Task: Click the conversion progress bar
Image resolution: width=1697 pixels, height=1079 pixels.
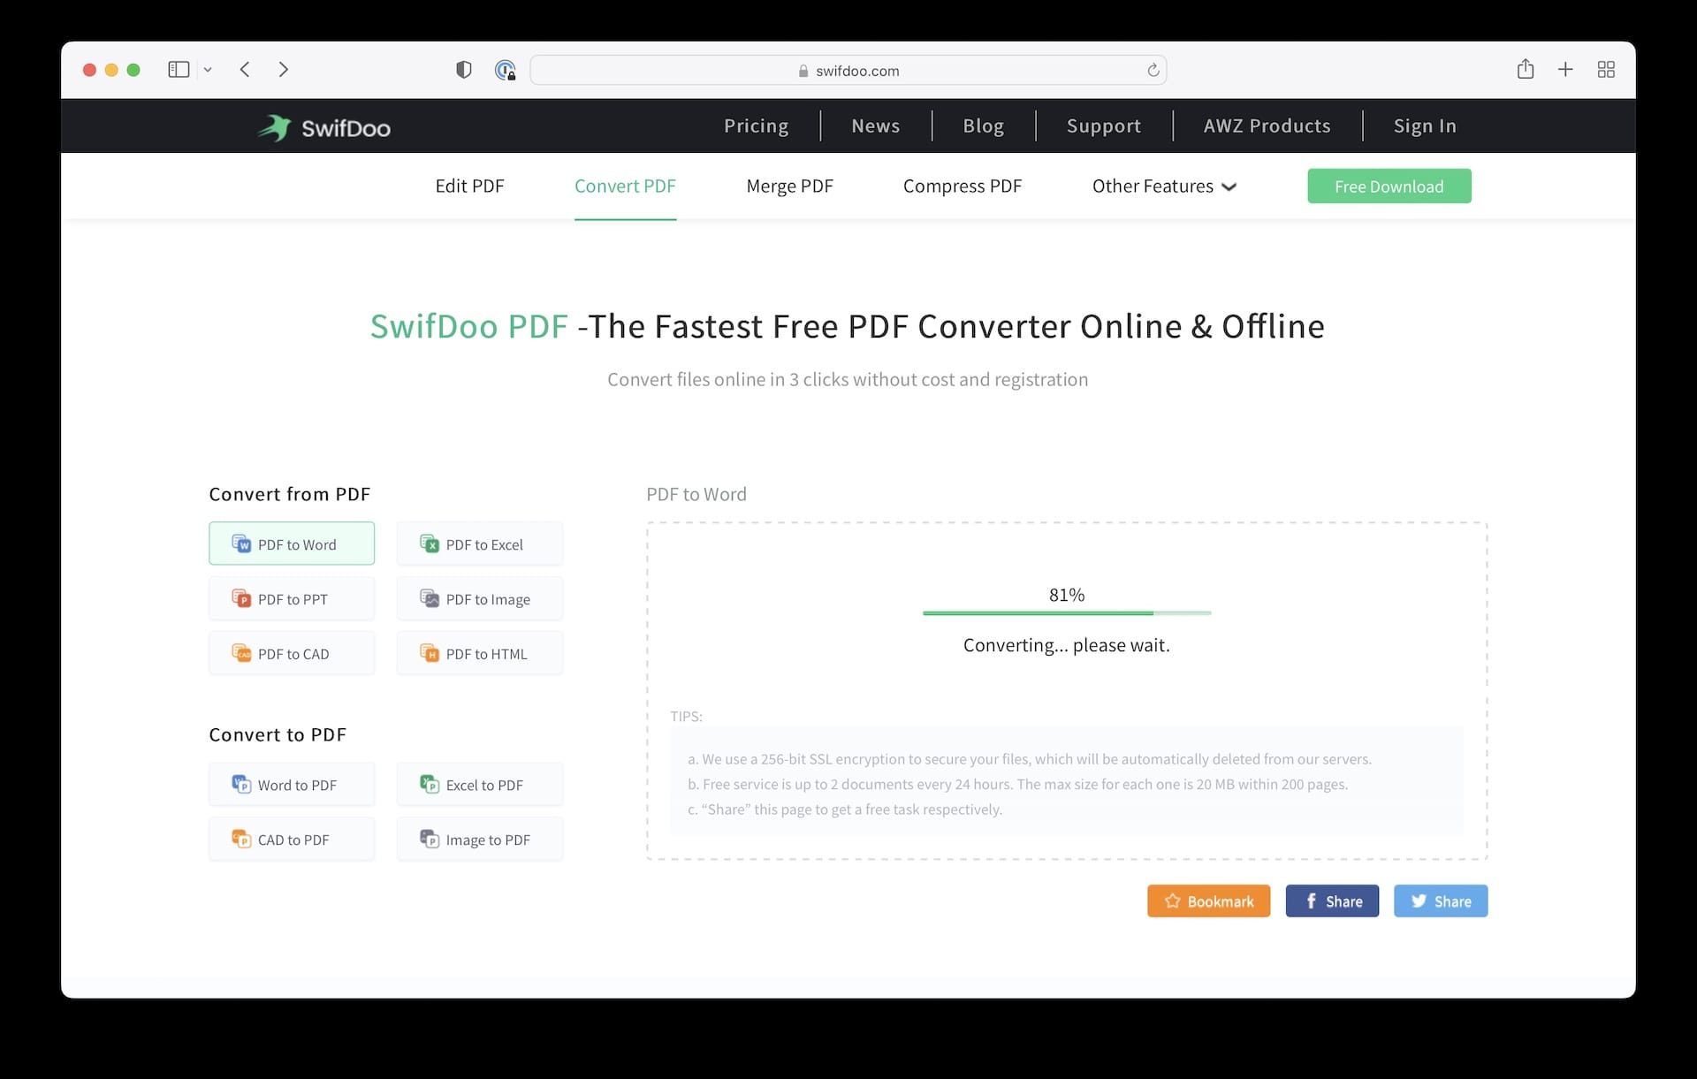Action: [x=1066, y=612]
